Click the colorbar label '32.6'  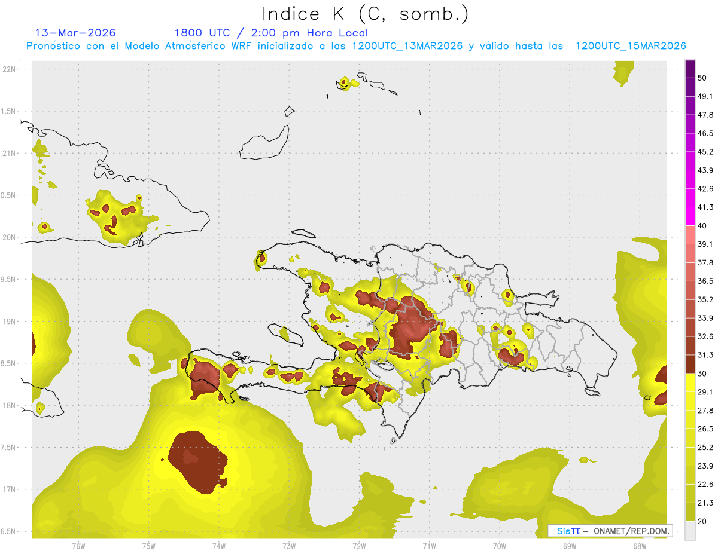pyautogui.click(x=705, y=336)
